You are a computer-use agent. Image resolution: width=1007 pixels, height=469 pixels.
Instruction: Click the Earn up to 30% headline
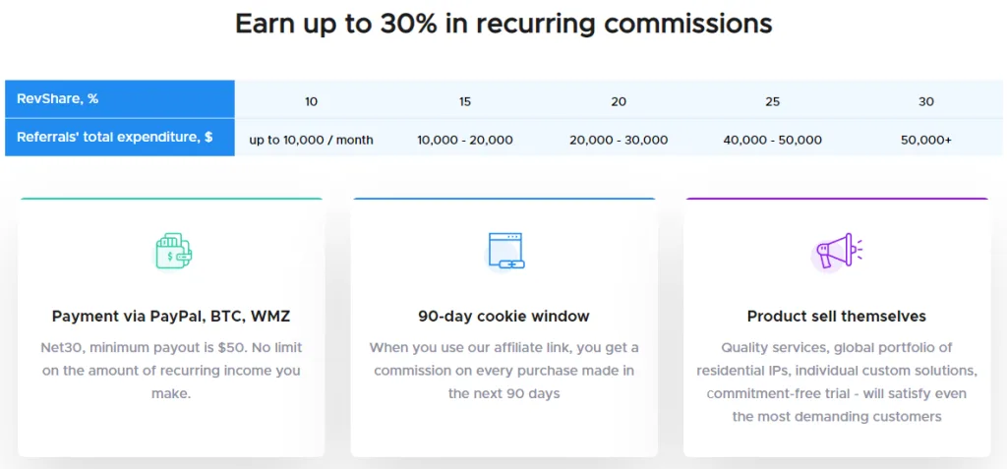503,24
